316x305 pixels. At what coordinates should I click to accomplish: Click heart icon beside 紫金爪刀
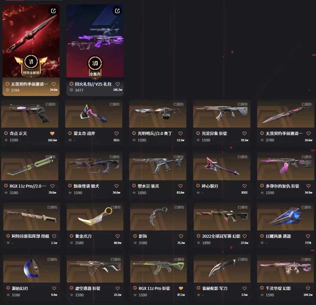(x=118, y=236)
